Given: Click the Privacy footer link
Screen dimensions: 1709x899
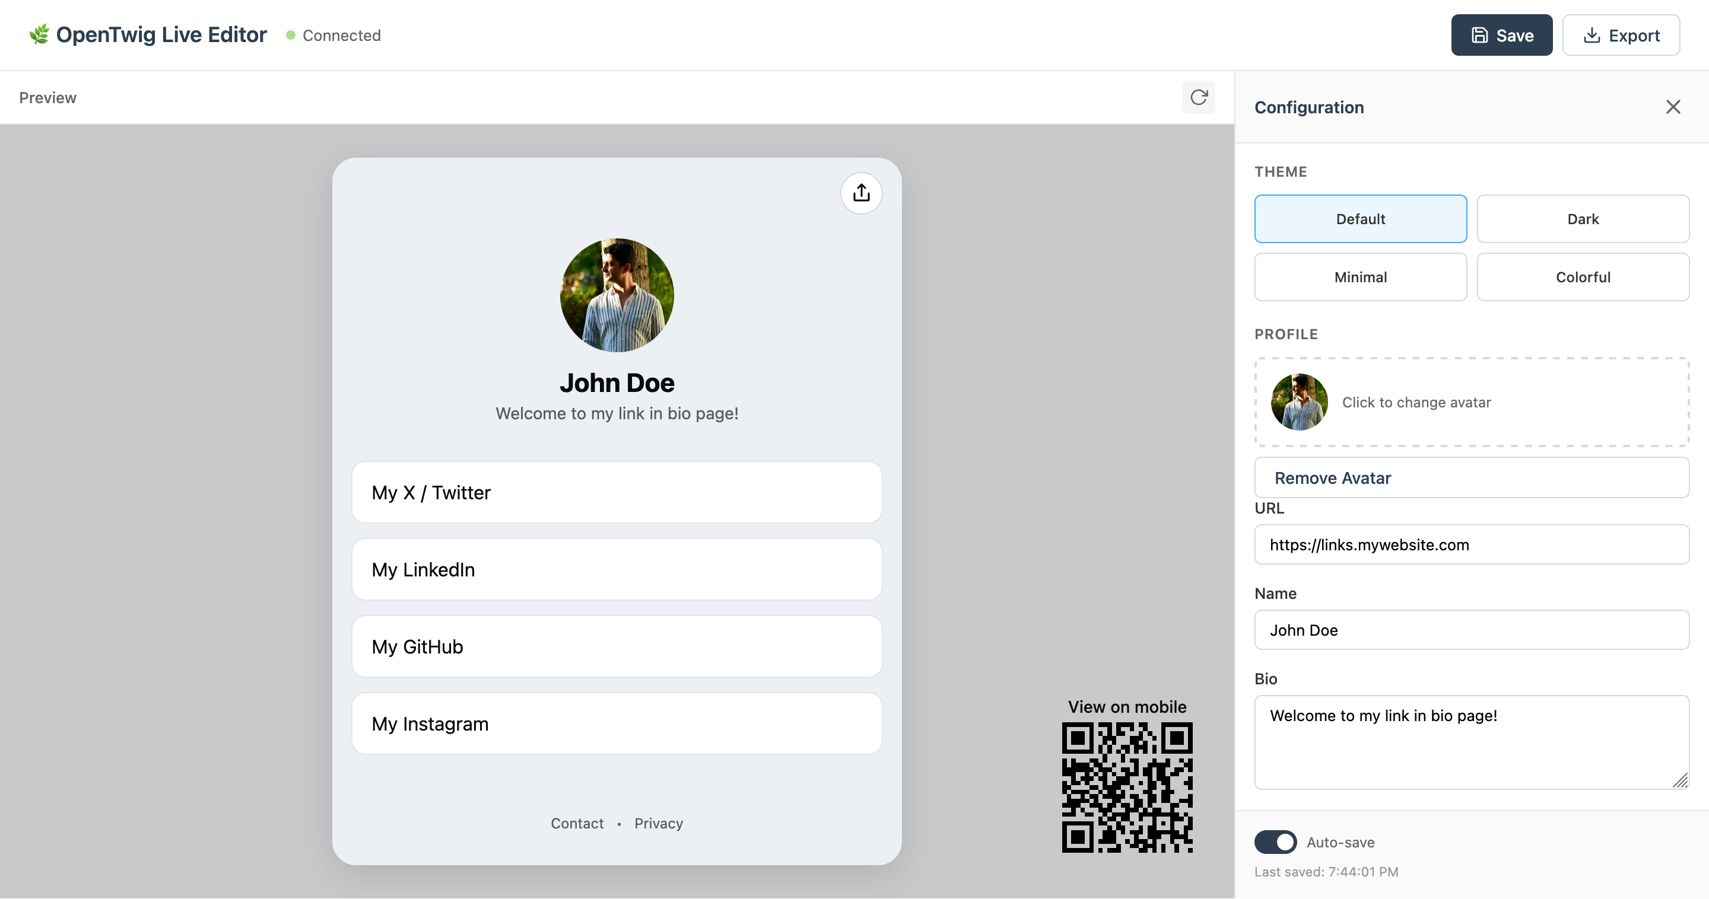Looking at the screenshot, I should [658, 824].
